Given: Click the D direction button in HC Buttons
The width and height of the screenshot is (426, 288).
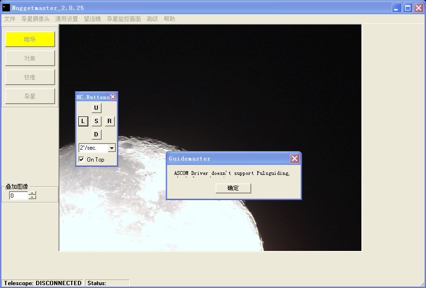Looking at the screenshot, I should (x=96, y=134).
